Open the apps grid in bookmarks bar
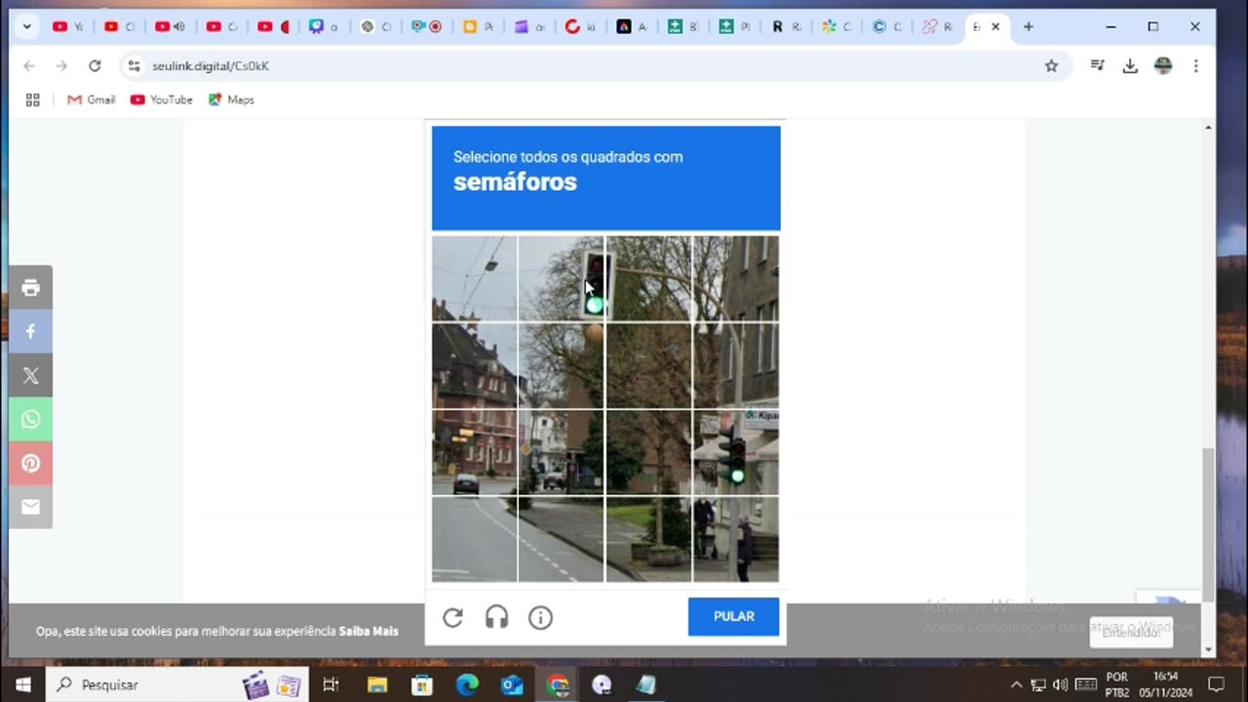 32,99
